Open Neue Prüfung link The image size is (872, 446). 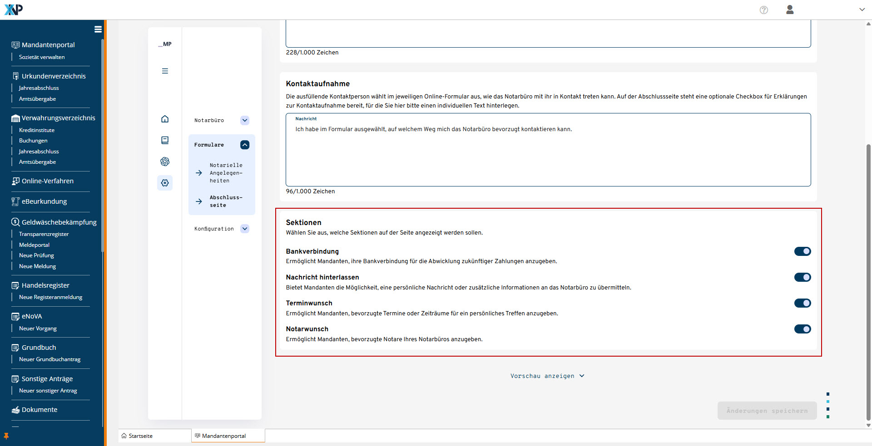[36, 255]
